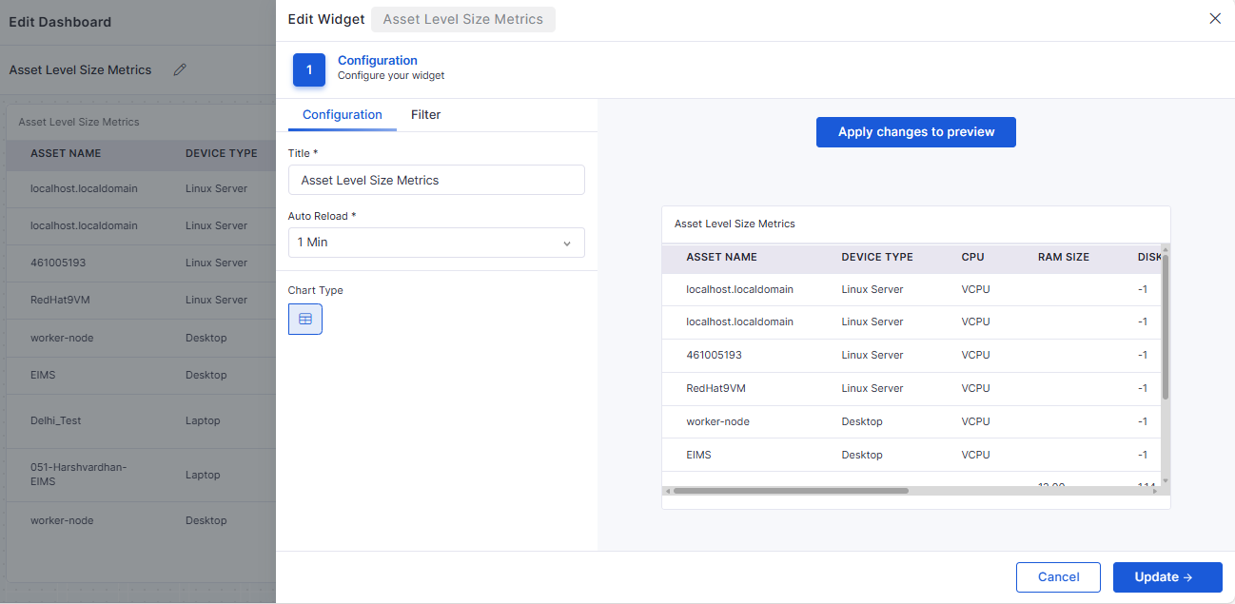
Task: Click the DEVICE TYPE column header in preview
Action: (876, 257)
